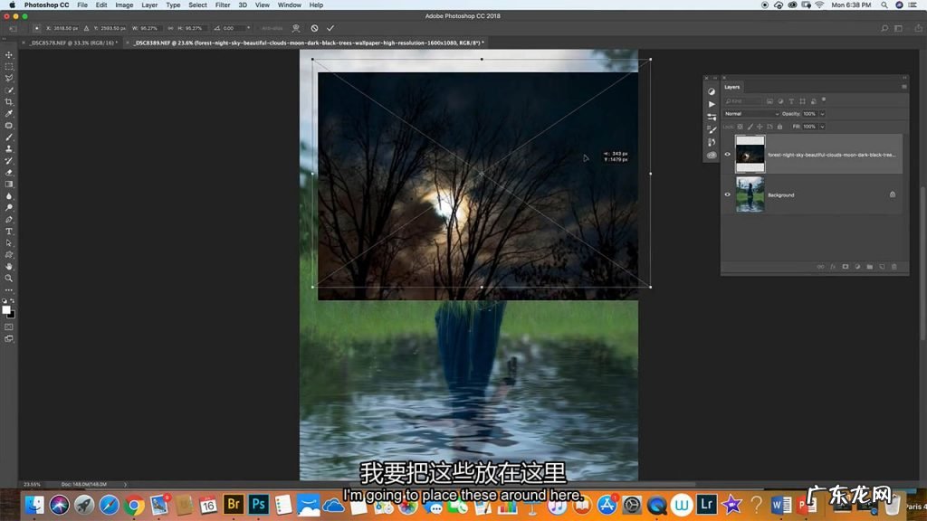Click the Background layer thumbnail
927x521 pixels.
click(x=750, y=194)
